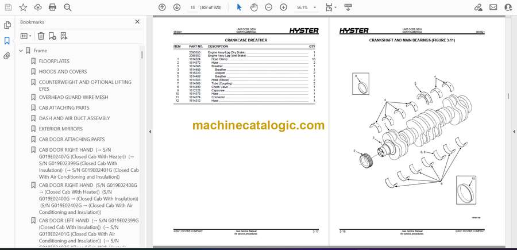
Task: Click the Tube (Coupling) row in parts table
Action: 244,83
